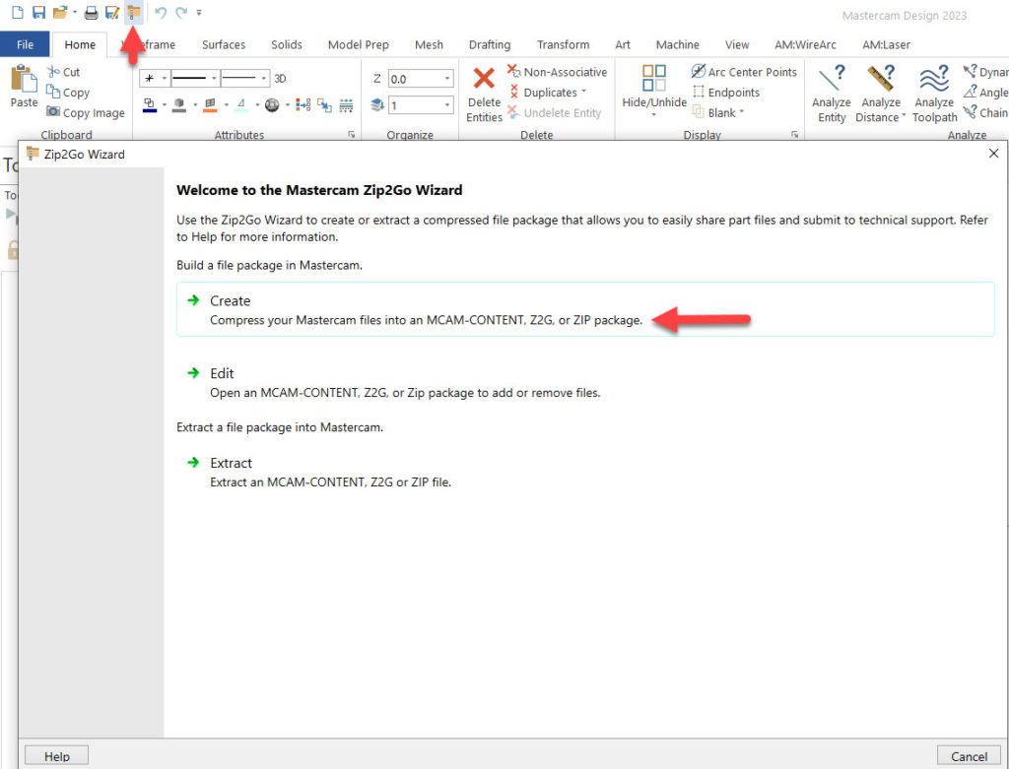1009x769 pixels.
Task: Click the Redo arrow icon
Action: point(181,12)
